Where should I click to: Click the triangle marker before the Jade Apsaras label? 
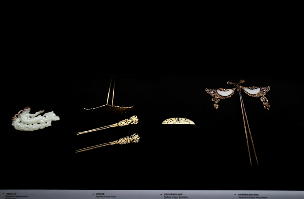[x=4, y=193]
